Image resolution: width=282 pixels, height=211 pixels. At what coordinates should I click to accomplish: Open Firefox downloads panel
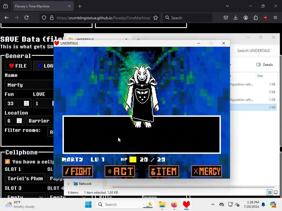(236, 18)
